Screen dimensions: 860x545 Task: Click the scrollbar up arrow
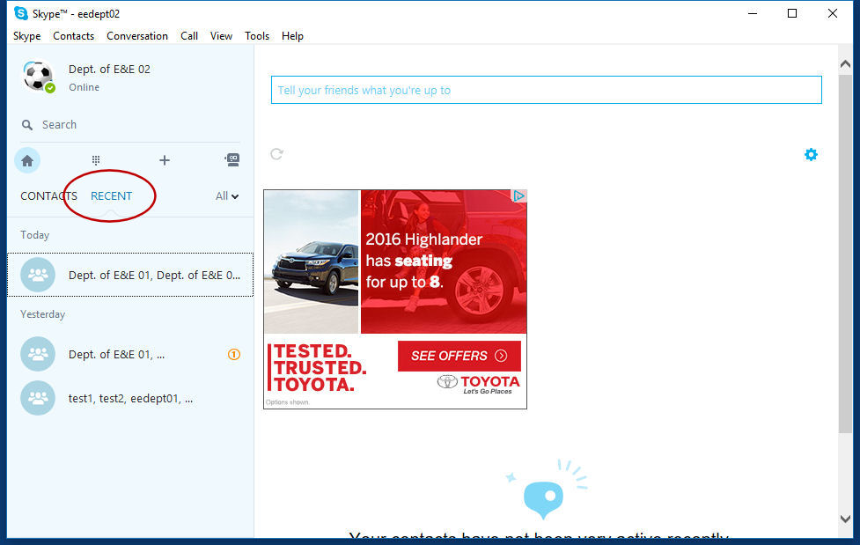[x=845, y=64]
